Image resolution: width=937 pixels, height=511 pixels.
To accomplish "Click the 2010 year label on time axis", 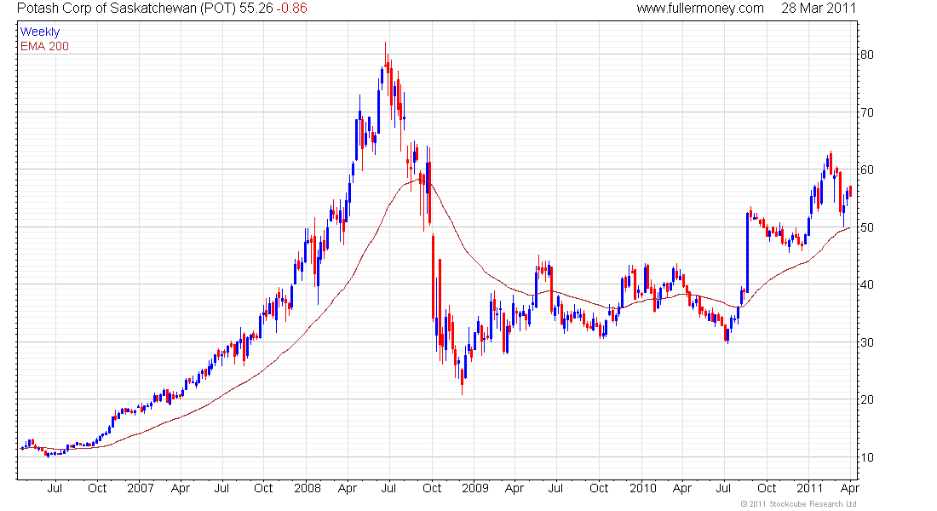I will click(643, 488).
